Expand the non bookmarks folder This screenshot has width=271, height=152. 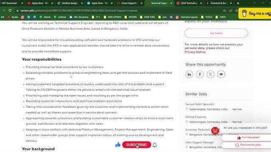click(163, 17)
